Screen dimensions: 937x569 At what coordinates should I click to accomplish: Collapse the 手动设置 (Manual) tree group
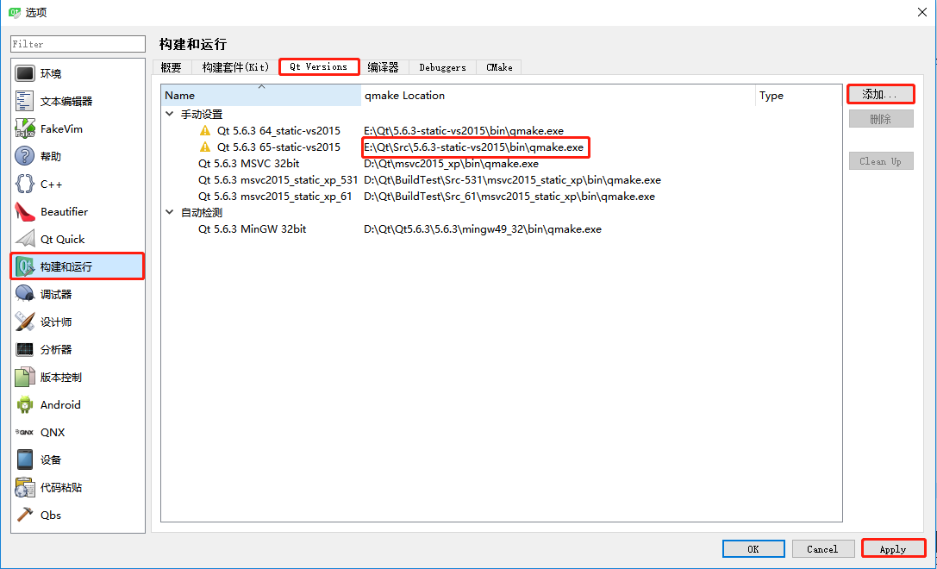click(x=170, y=114)
